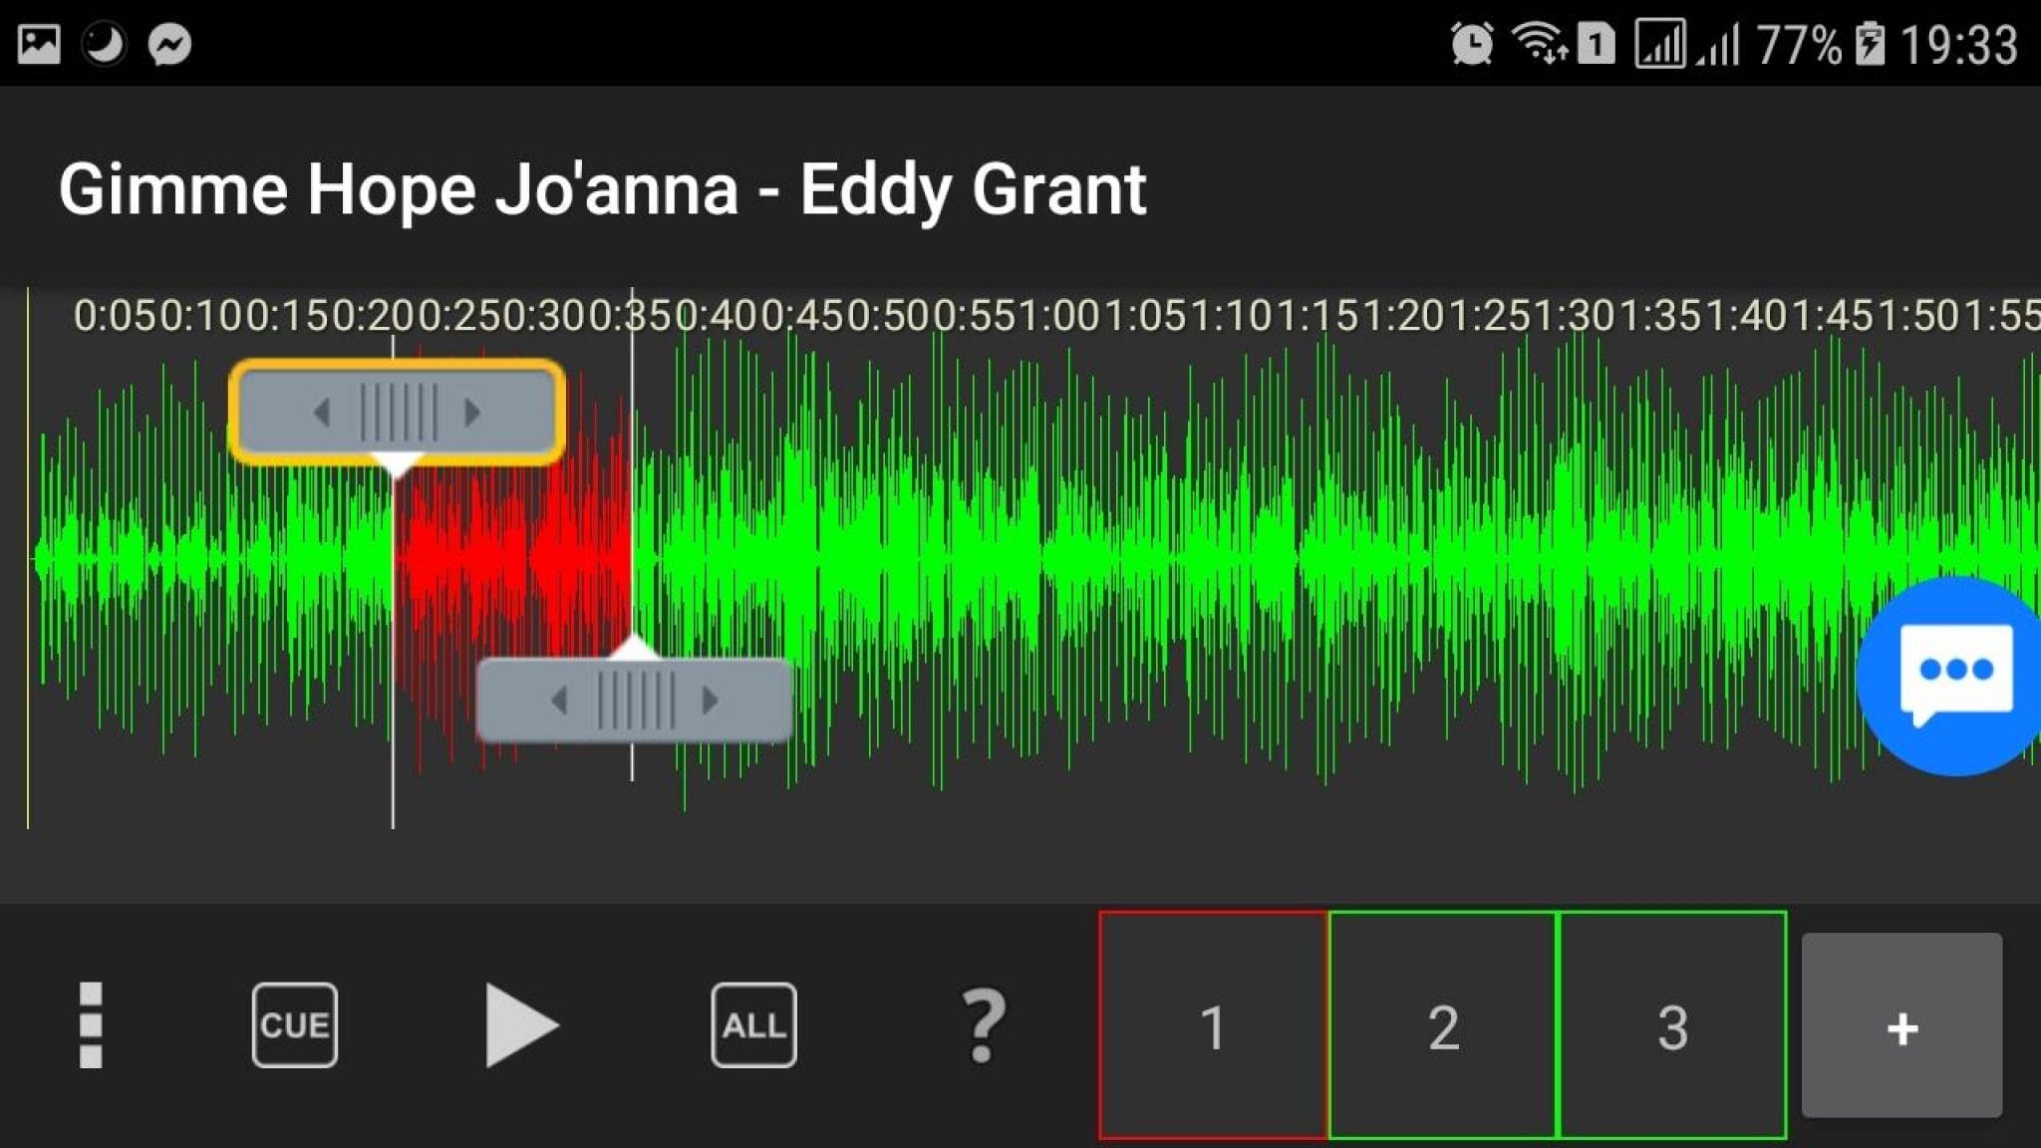This screenshot has height=1148, width=2041.
Task: Select loop region marker 2
Action: 1442,1023
